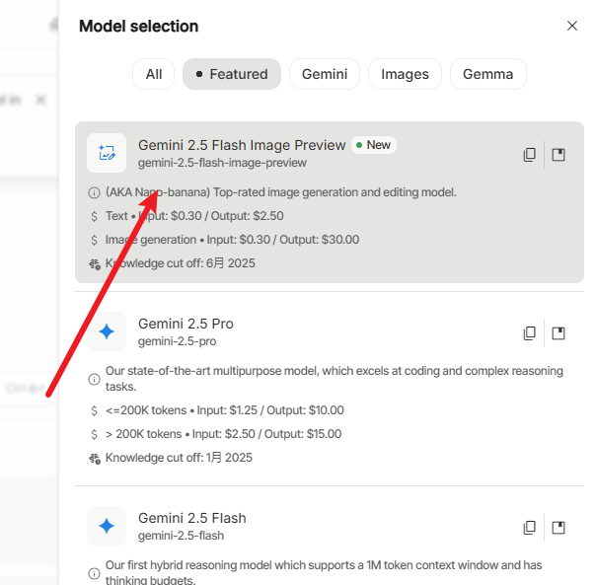Copy the gemini-2.5-flash model ID
This screenshot has height=585, width=595.
529,528
